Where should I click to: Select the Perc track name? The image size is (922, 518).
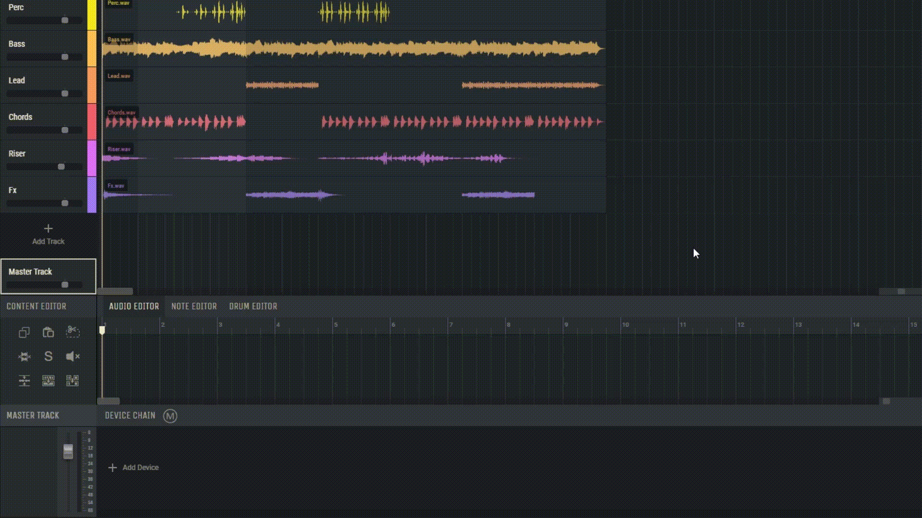[x=16, y=7]
